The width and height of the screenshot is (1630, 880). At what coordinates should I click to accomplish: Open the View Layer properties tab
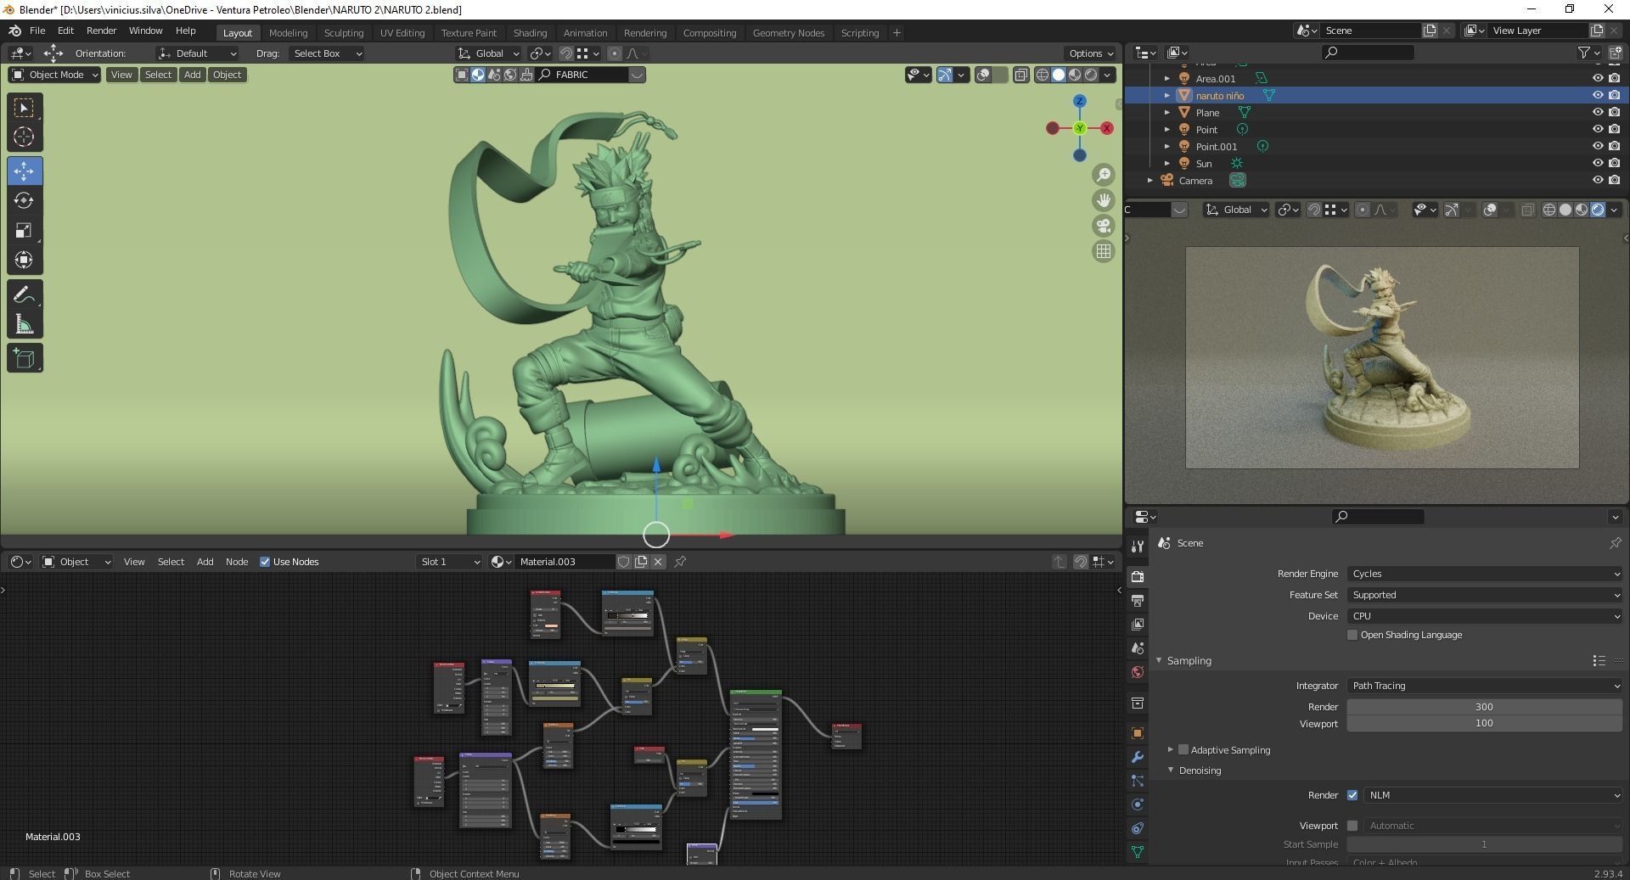pyautogui.click(x=1138, y=625)
